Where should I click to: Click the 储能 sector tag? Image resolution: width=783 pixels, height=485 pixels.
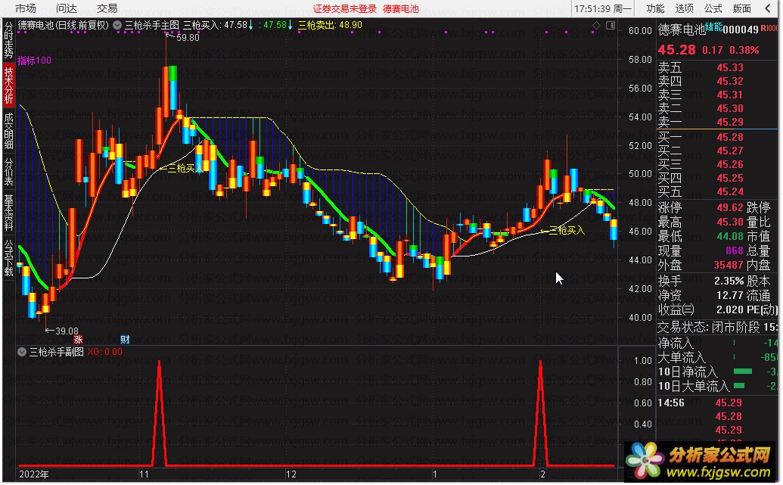pos(714,26)
